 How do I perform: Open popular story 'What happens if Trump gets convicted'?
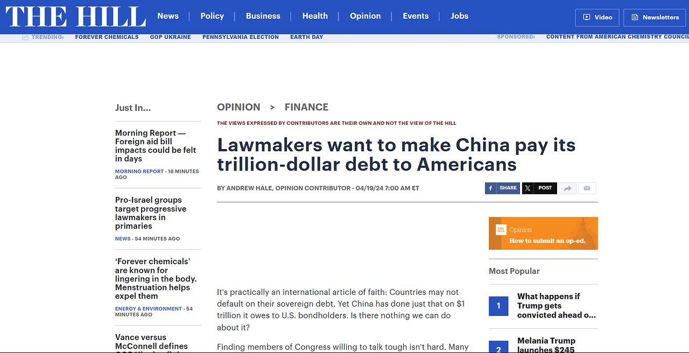point(557,306)
